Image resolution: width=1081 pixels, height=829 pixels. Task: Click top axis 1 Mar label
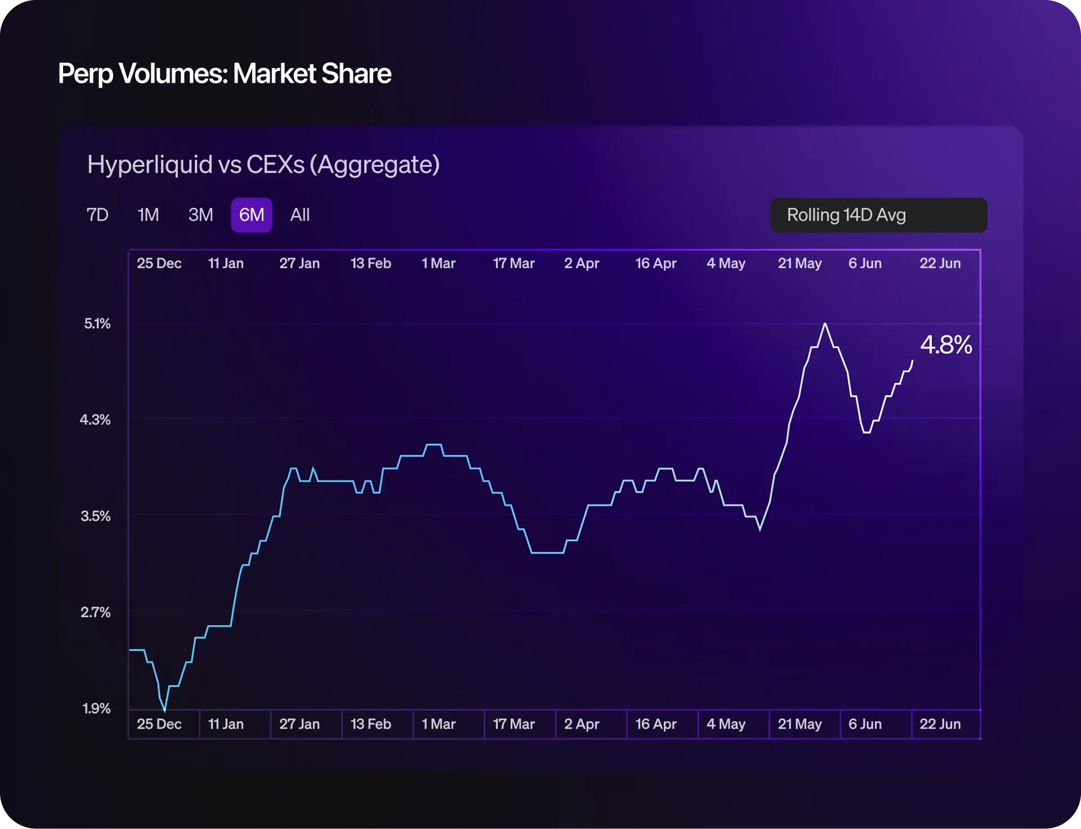tap(439, 264)
